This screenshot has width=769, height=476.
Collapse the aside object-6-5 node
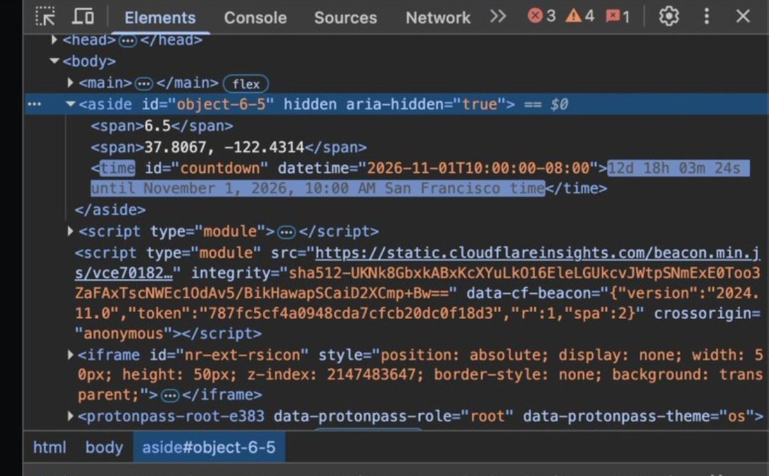coord(70,104)
